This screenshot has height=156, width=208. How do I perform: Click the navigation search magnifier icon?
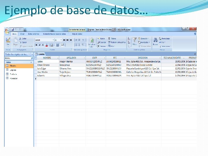pyautogui.click(x=32, y=58)
